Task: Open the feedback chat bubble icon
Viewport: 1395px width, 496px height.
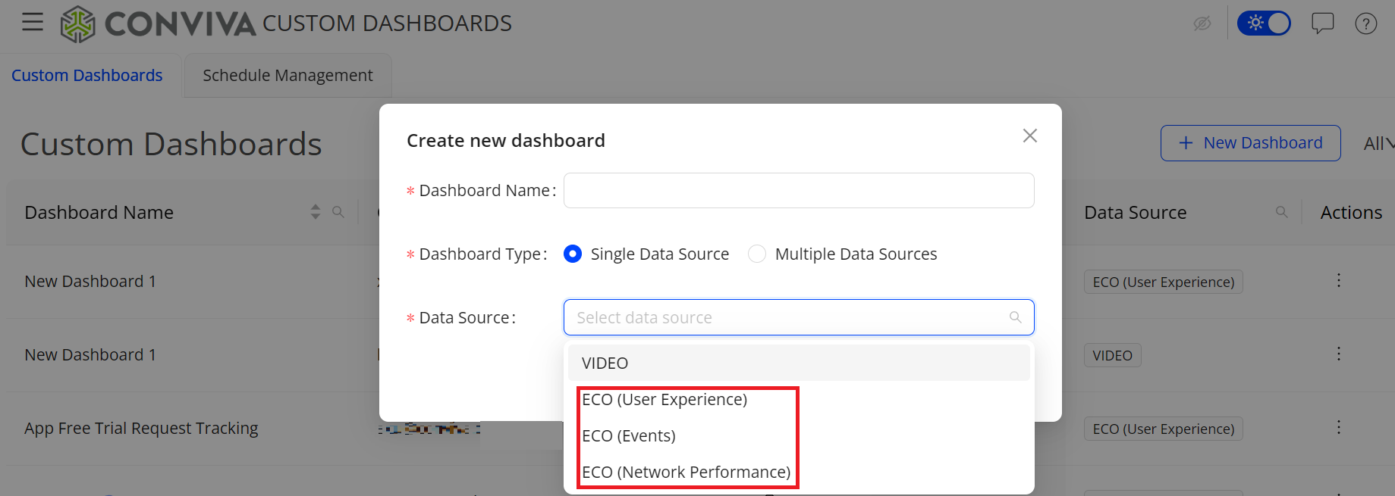Action: (x=1322, y=23)
